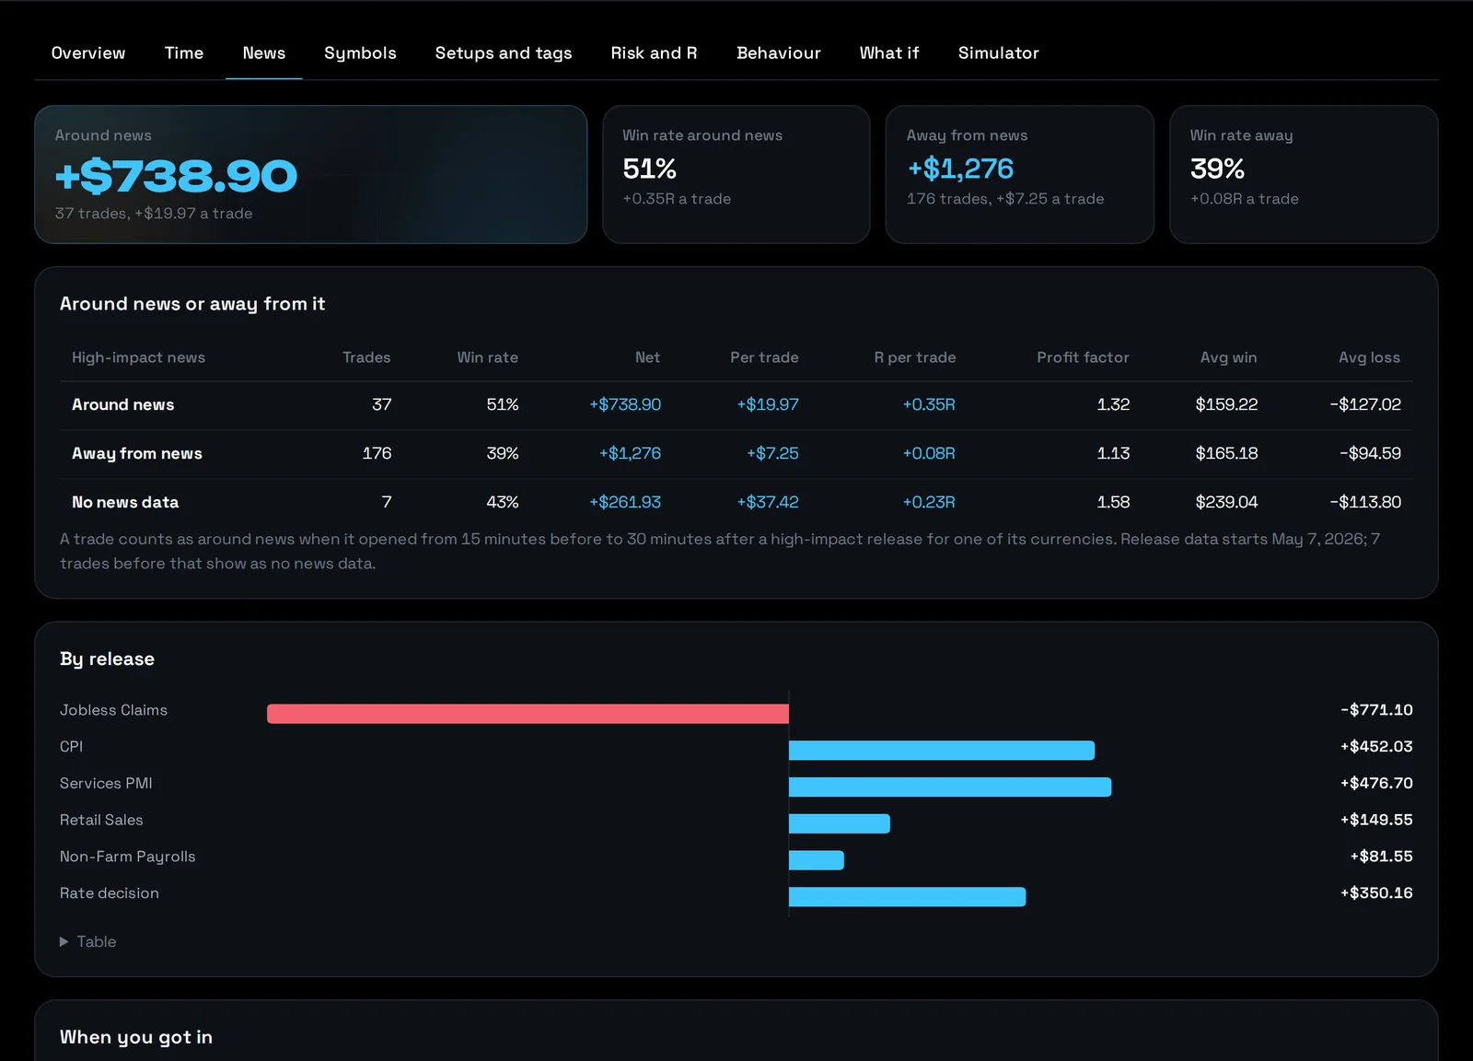
Task: Click the Win rate away 39% card
Action: (x=1304, y=174)
